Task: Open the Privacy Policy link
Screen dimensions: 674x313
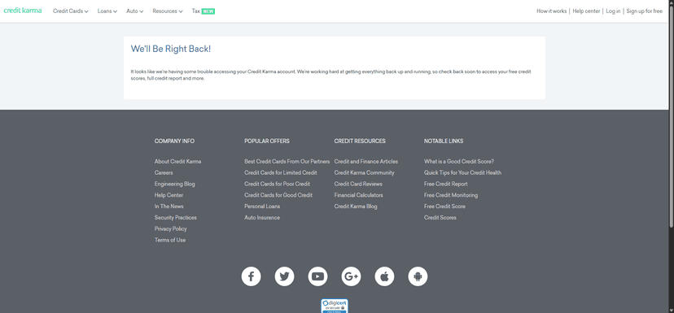Action: point(171,228)
